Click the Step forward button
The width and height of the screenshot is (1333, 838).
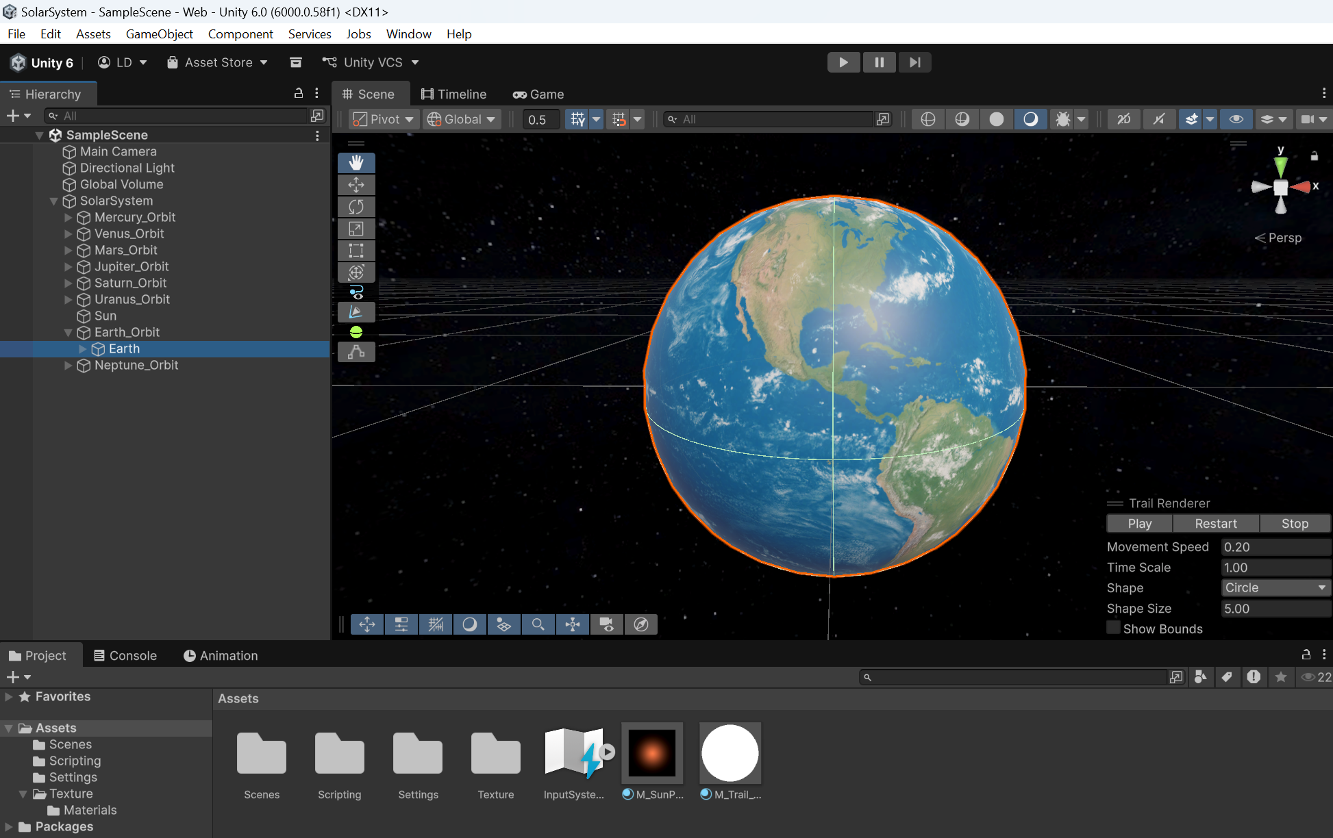coord(914,62)
